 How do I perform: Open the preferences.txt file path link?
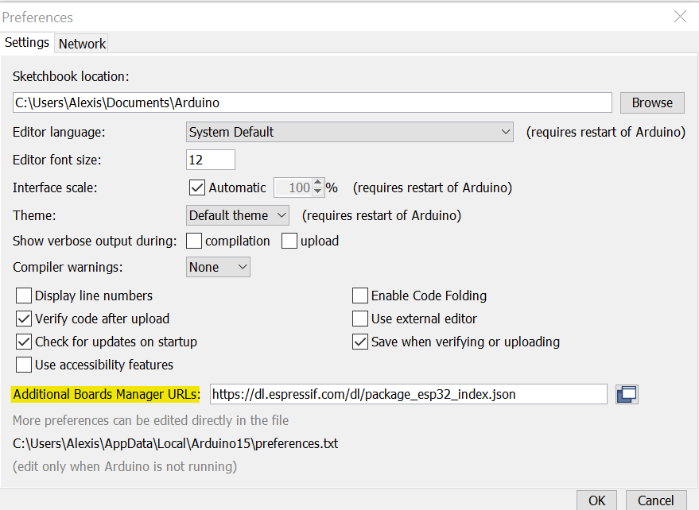pos(175,443)
